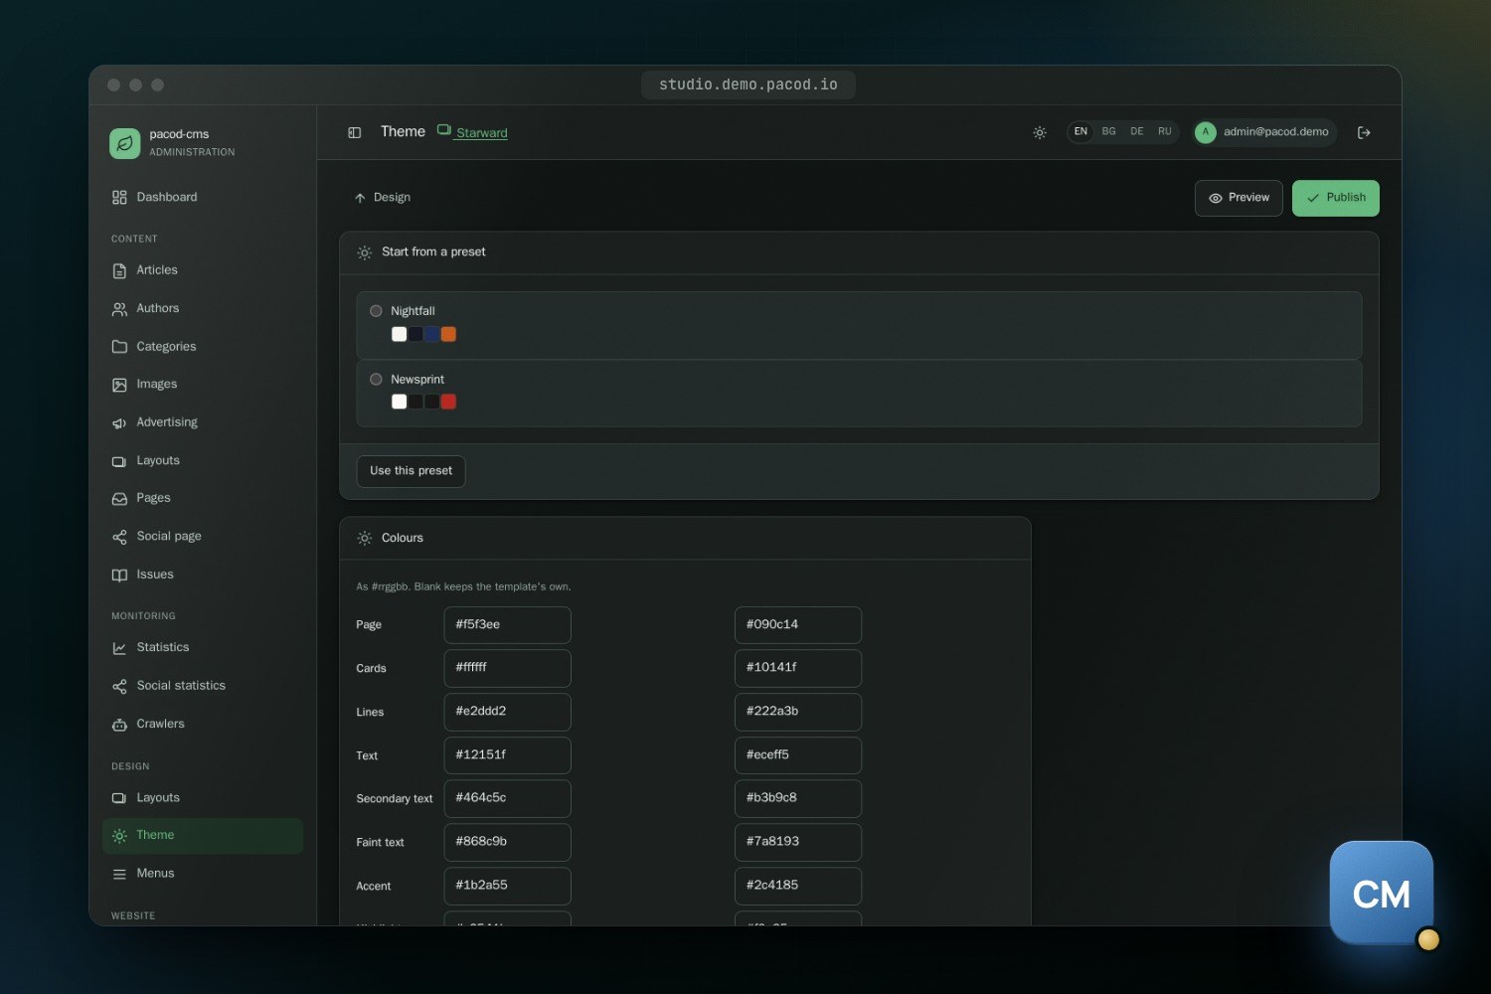Select the Newsprint preset radio button
The width and height of the screenshot is (1491, 994).
coord(376,379)
